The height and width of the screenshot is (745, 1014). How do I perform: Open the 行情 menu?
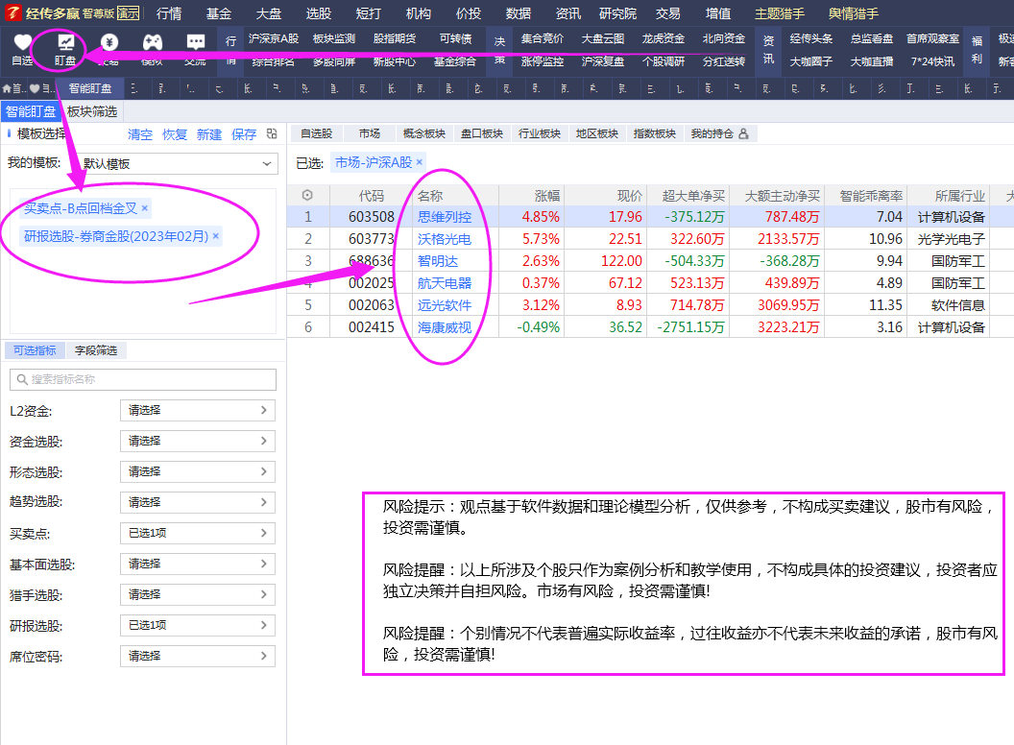[169, 13]
